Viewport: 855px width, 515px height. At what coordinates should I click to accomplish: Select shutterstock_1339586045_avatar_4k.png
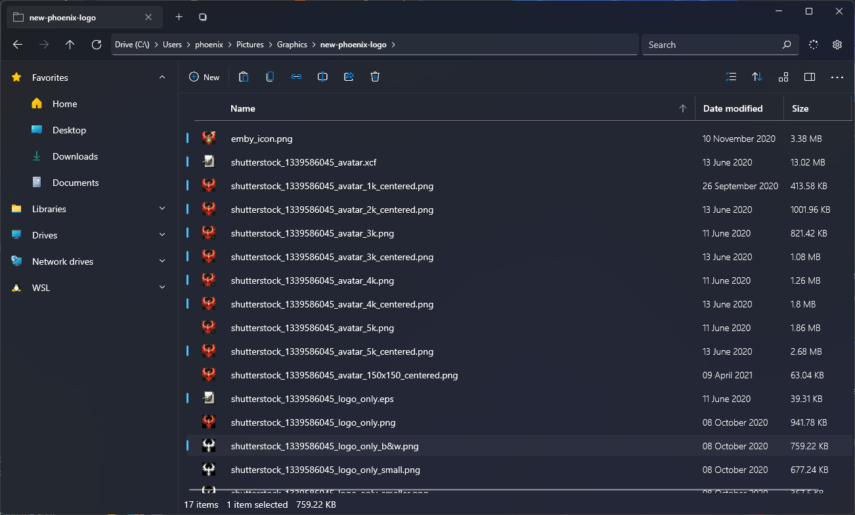tap(519, 280)
